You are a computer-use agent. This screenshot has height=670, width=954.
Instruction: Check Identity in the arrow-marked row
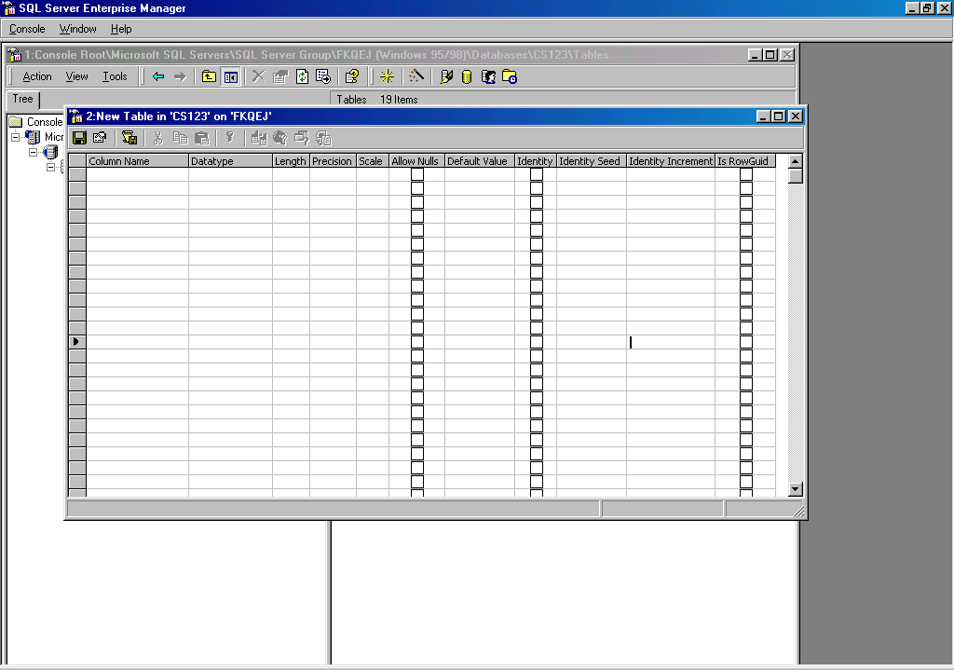536,342
